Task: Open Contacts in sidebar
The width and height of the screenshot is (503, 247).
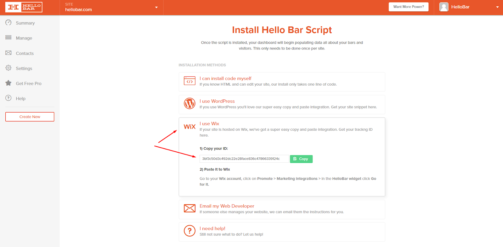Action: pyautogui.click(x=25, y=53)
